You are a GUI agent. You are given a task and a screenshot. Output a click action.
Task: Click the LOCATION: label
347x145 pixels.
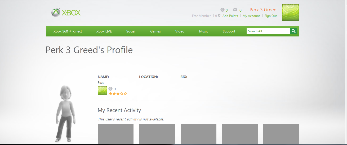coord(148,77)
